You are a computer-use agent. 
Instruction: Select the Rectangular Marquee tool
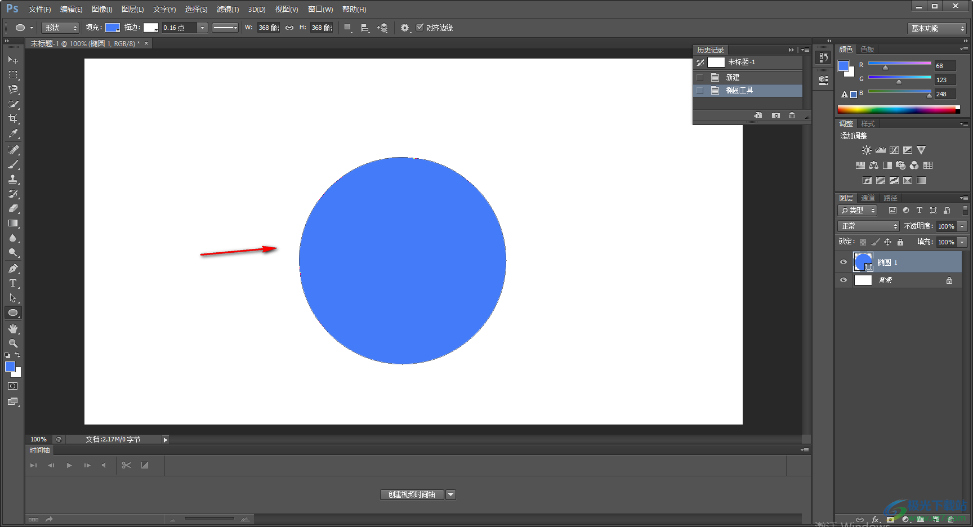click(13, 74)
